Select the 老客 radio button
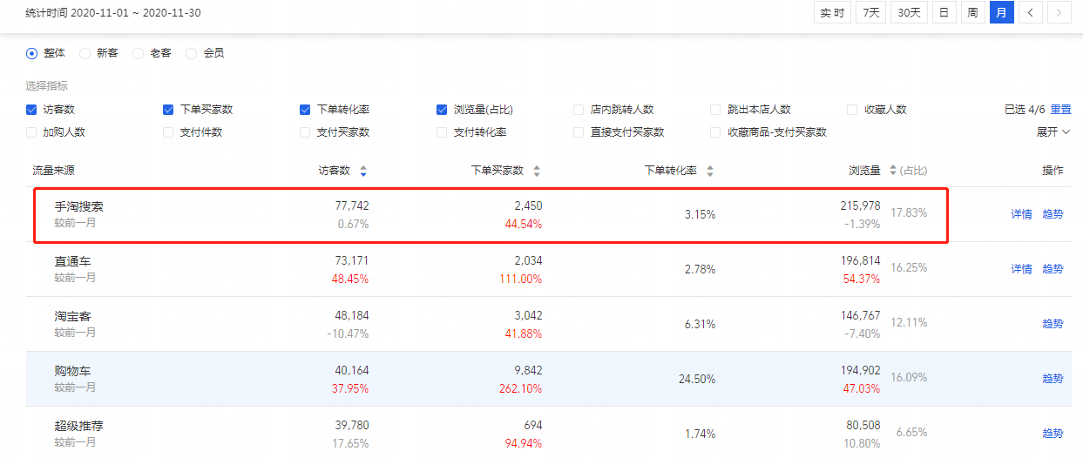 point(139,53)
